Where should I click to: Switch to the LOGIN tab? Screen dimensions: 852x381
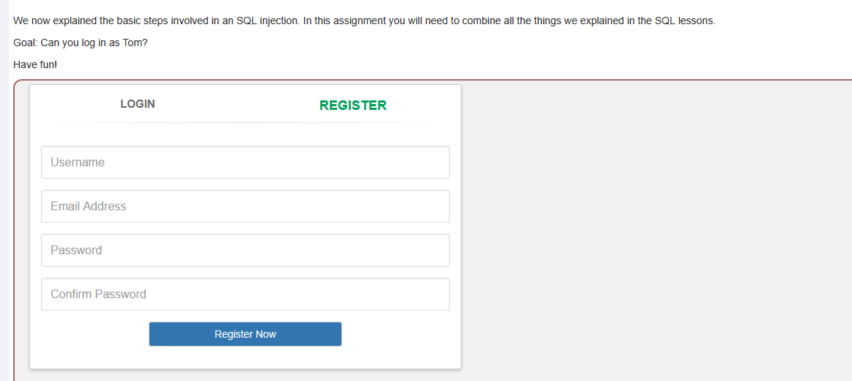click(138, 104)
